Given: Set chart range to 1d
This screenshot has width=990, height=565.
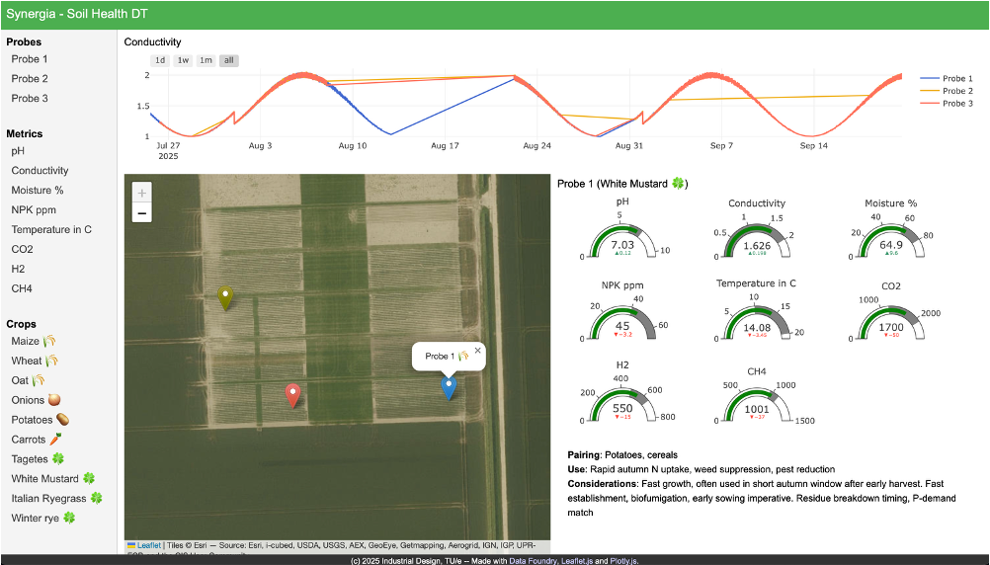Looking at the screenshot, I should 160,60.
